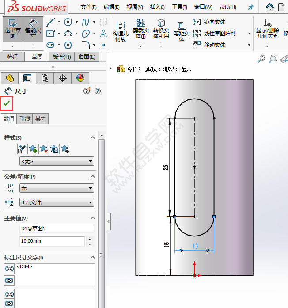Click the Zoom to Fit magnifier icon

pyautogui.click(x=261, y=59)
